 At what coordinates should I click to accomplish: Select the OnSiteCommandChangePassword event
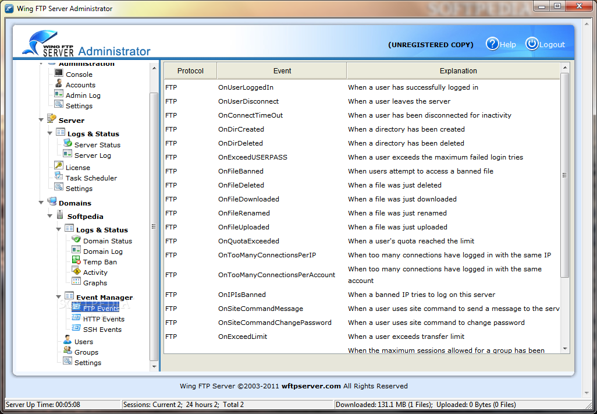[x=275, y=323]
